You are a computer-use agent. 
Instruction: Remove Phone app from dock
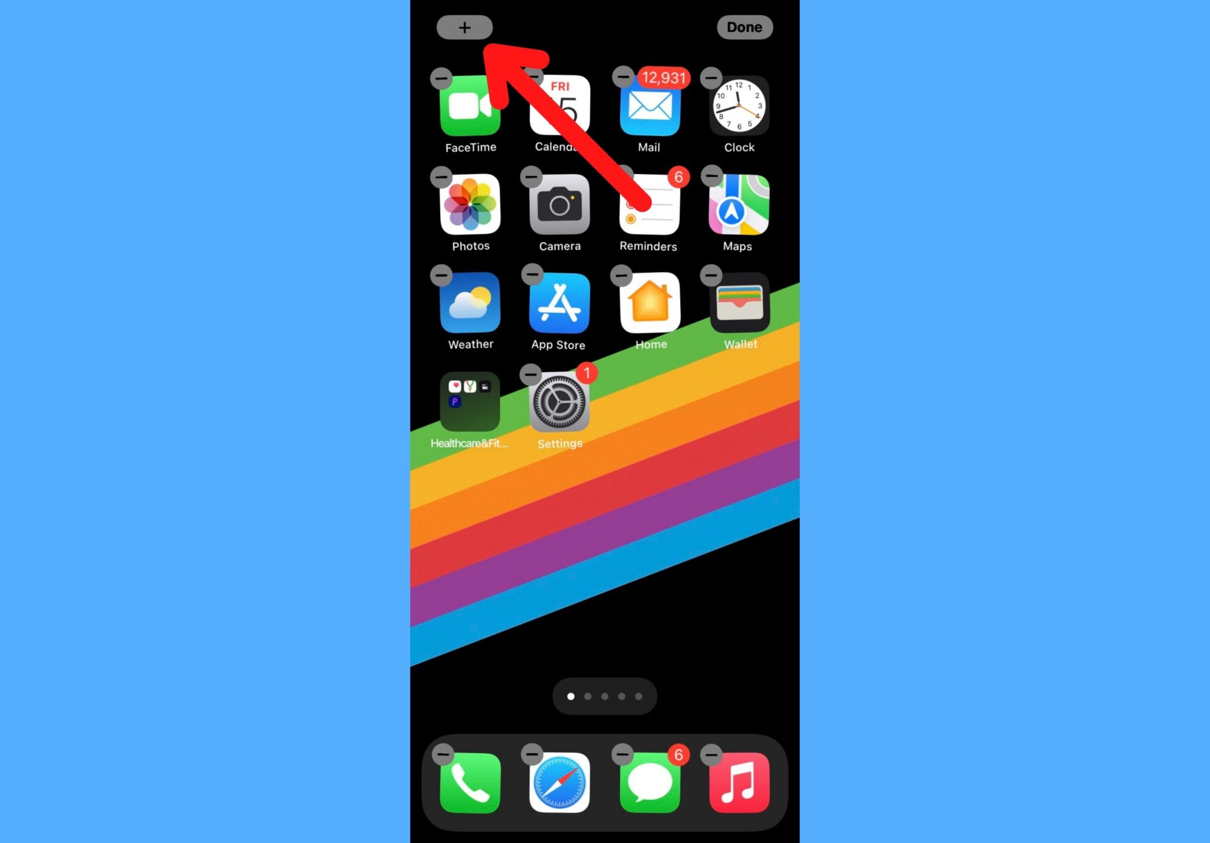click(x=446, y=753)
